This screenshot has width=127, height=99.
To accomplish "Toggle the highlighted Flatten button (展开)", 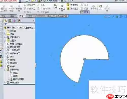I will click(85, 12).
